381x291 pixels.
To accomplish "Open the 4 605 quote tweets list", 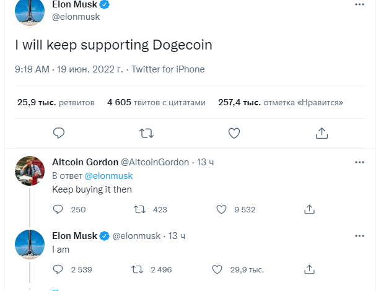I will coord(155,103).
